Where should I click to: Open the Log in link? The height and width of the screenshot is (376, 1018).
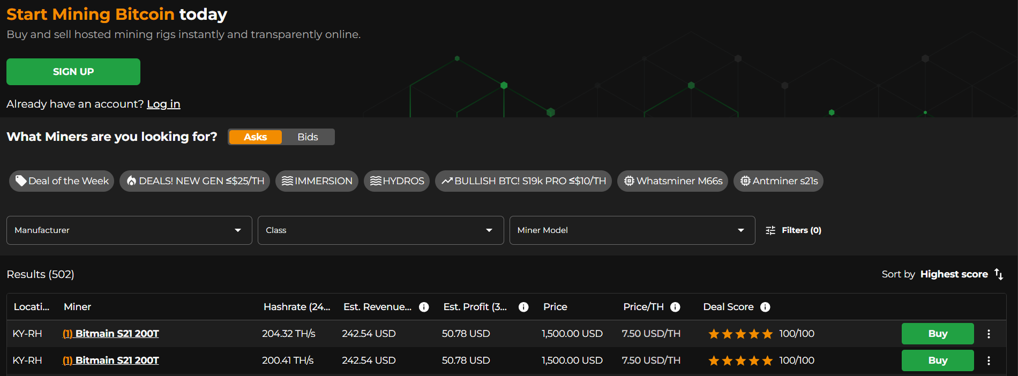(163, 104)
